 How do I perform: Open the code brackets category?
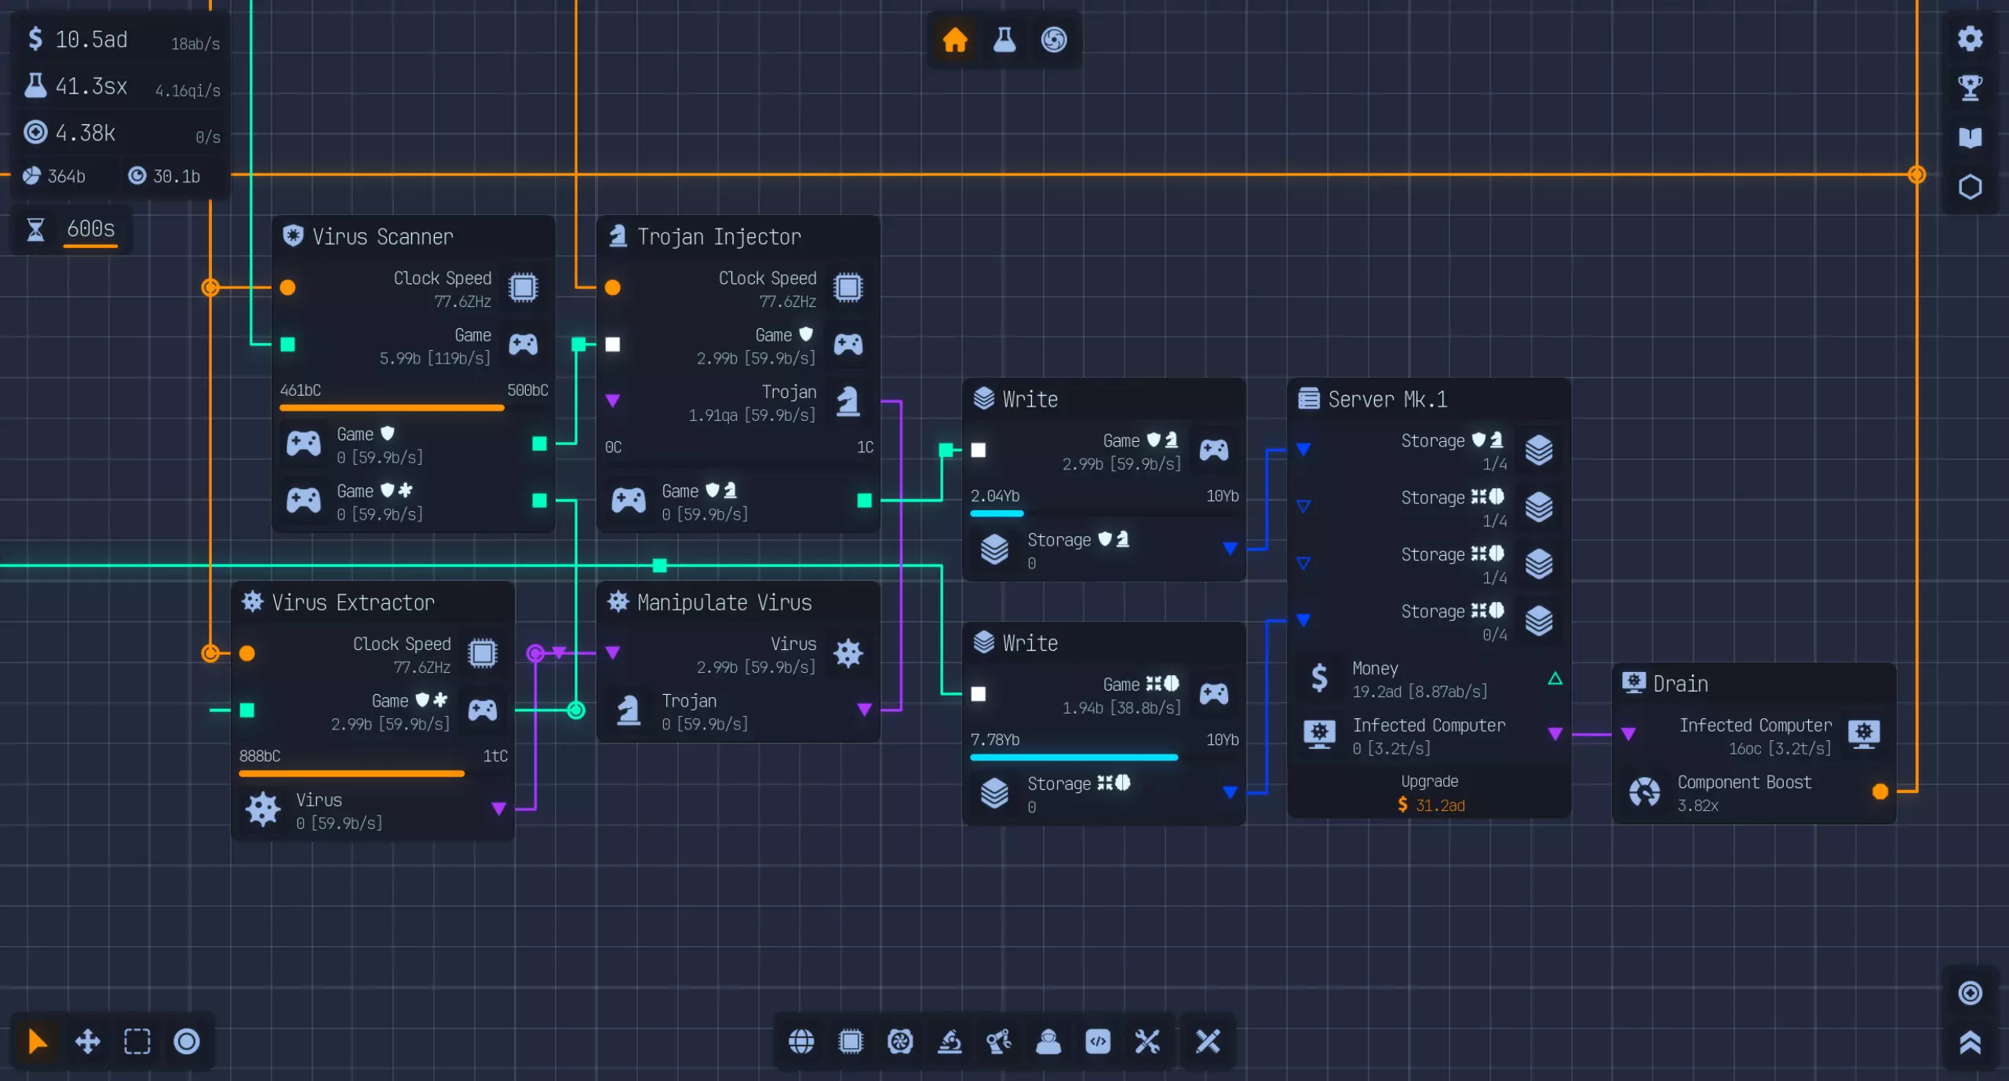pos(1098,1042)
